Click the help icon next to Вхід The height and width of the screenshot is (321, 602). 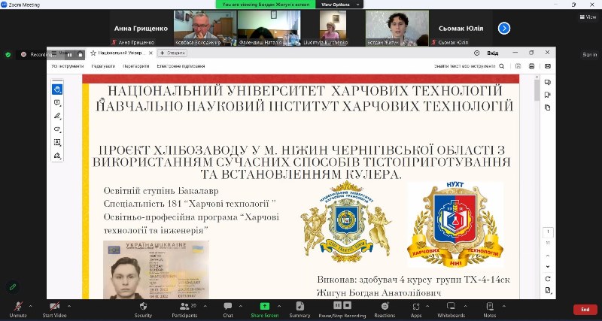(x=477, y=53)
